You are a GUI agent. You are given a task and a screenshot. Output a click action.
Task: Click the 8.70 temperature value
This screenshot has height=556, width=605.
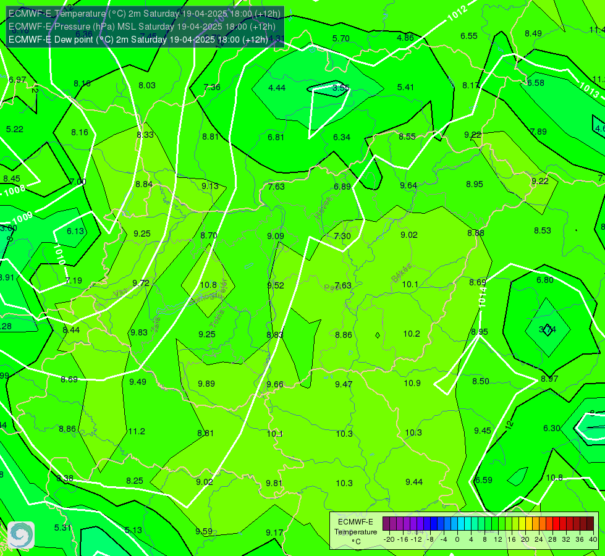click(209, 235)
